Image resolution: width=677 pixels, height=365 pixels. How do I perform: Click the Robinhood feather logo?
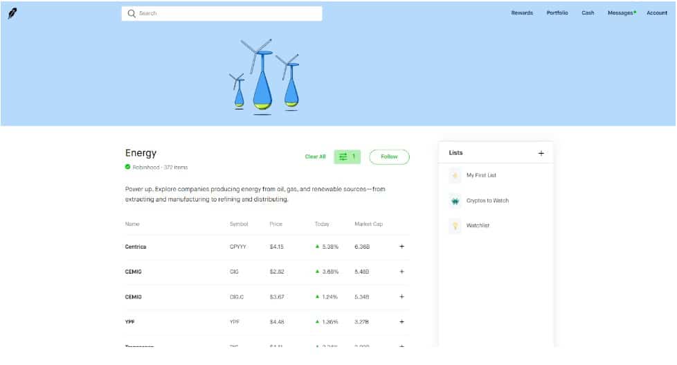point(12,13)
